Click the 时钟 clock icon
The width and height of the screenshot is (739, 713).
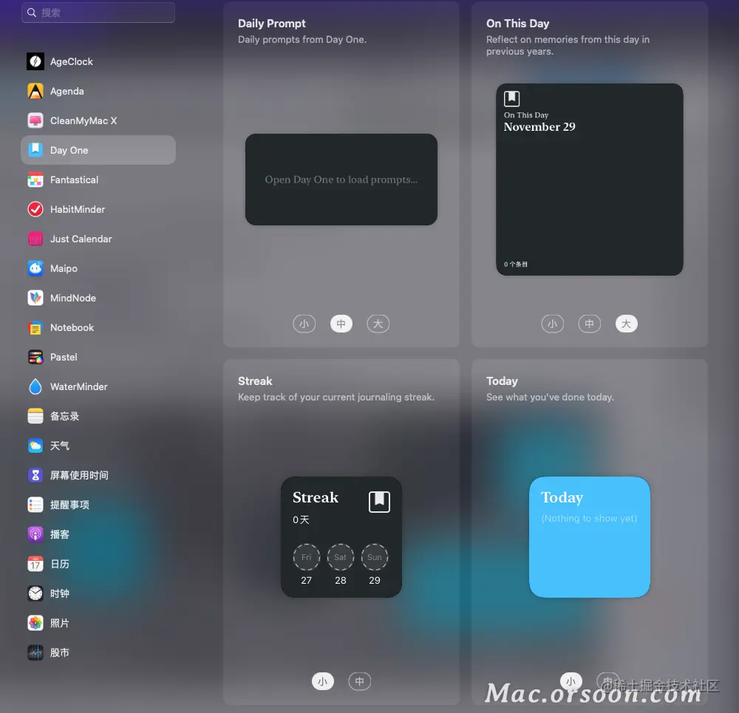35,593
